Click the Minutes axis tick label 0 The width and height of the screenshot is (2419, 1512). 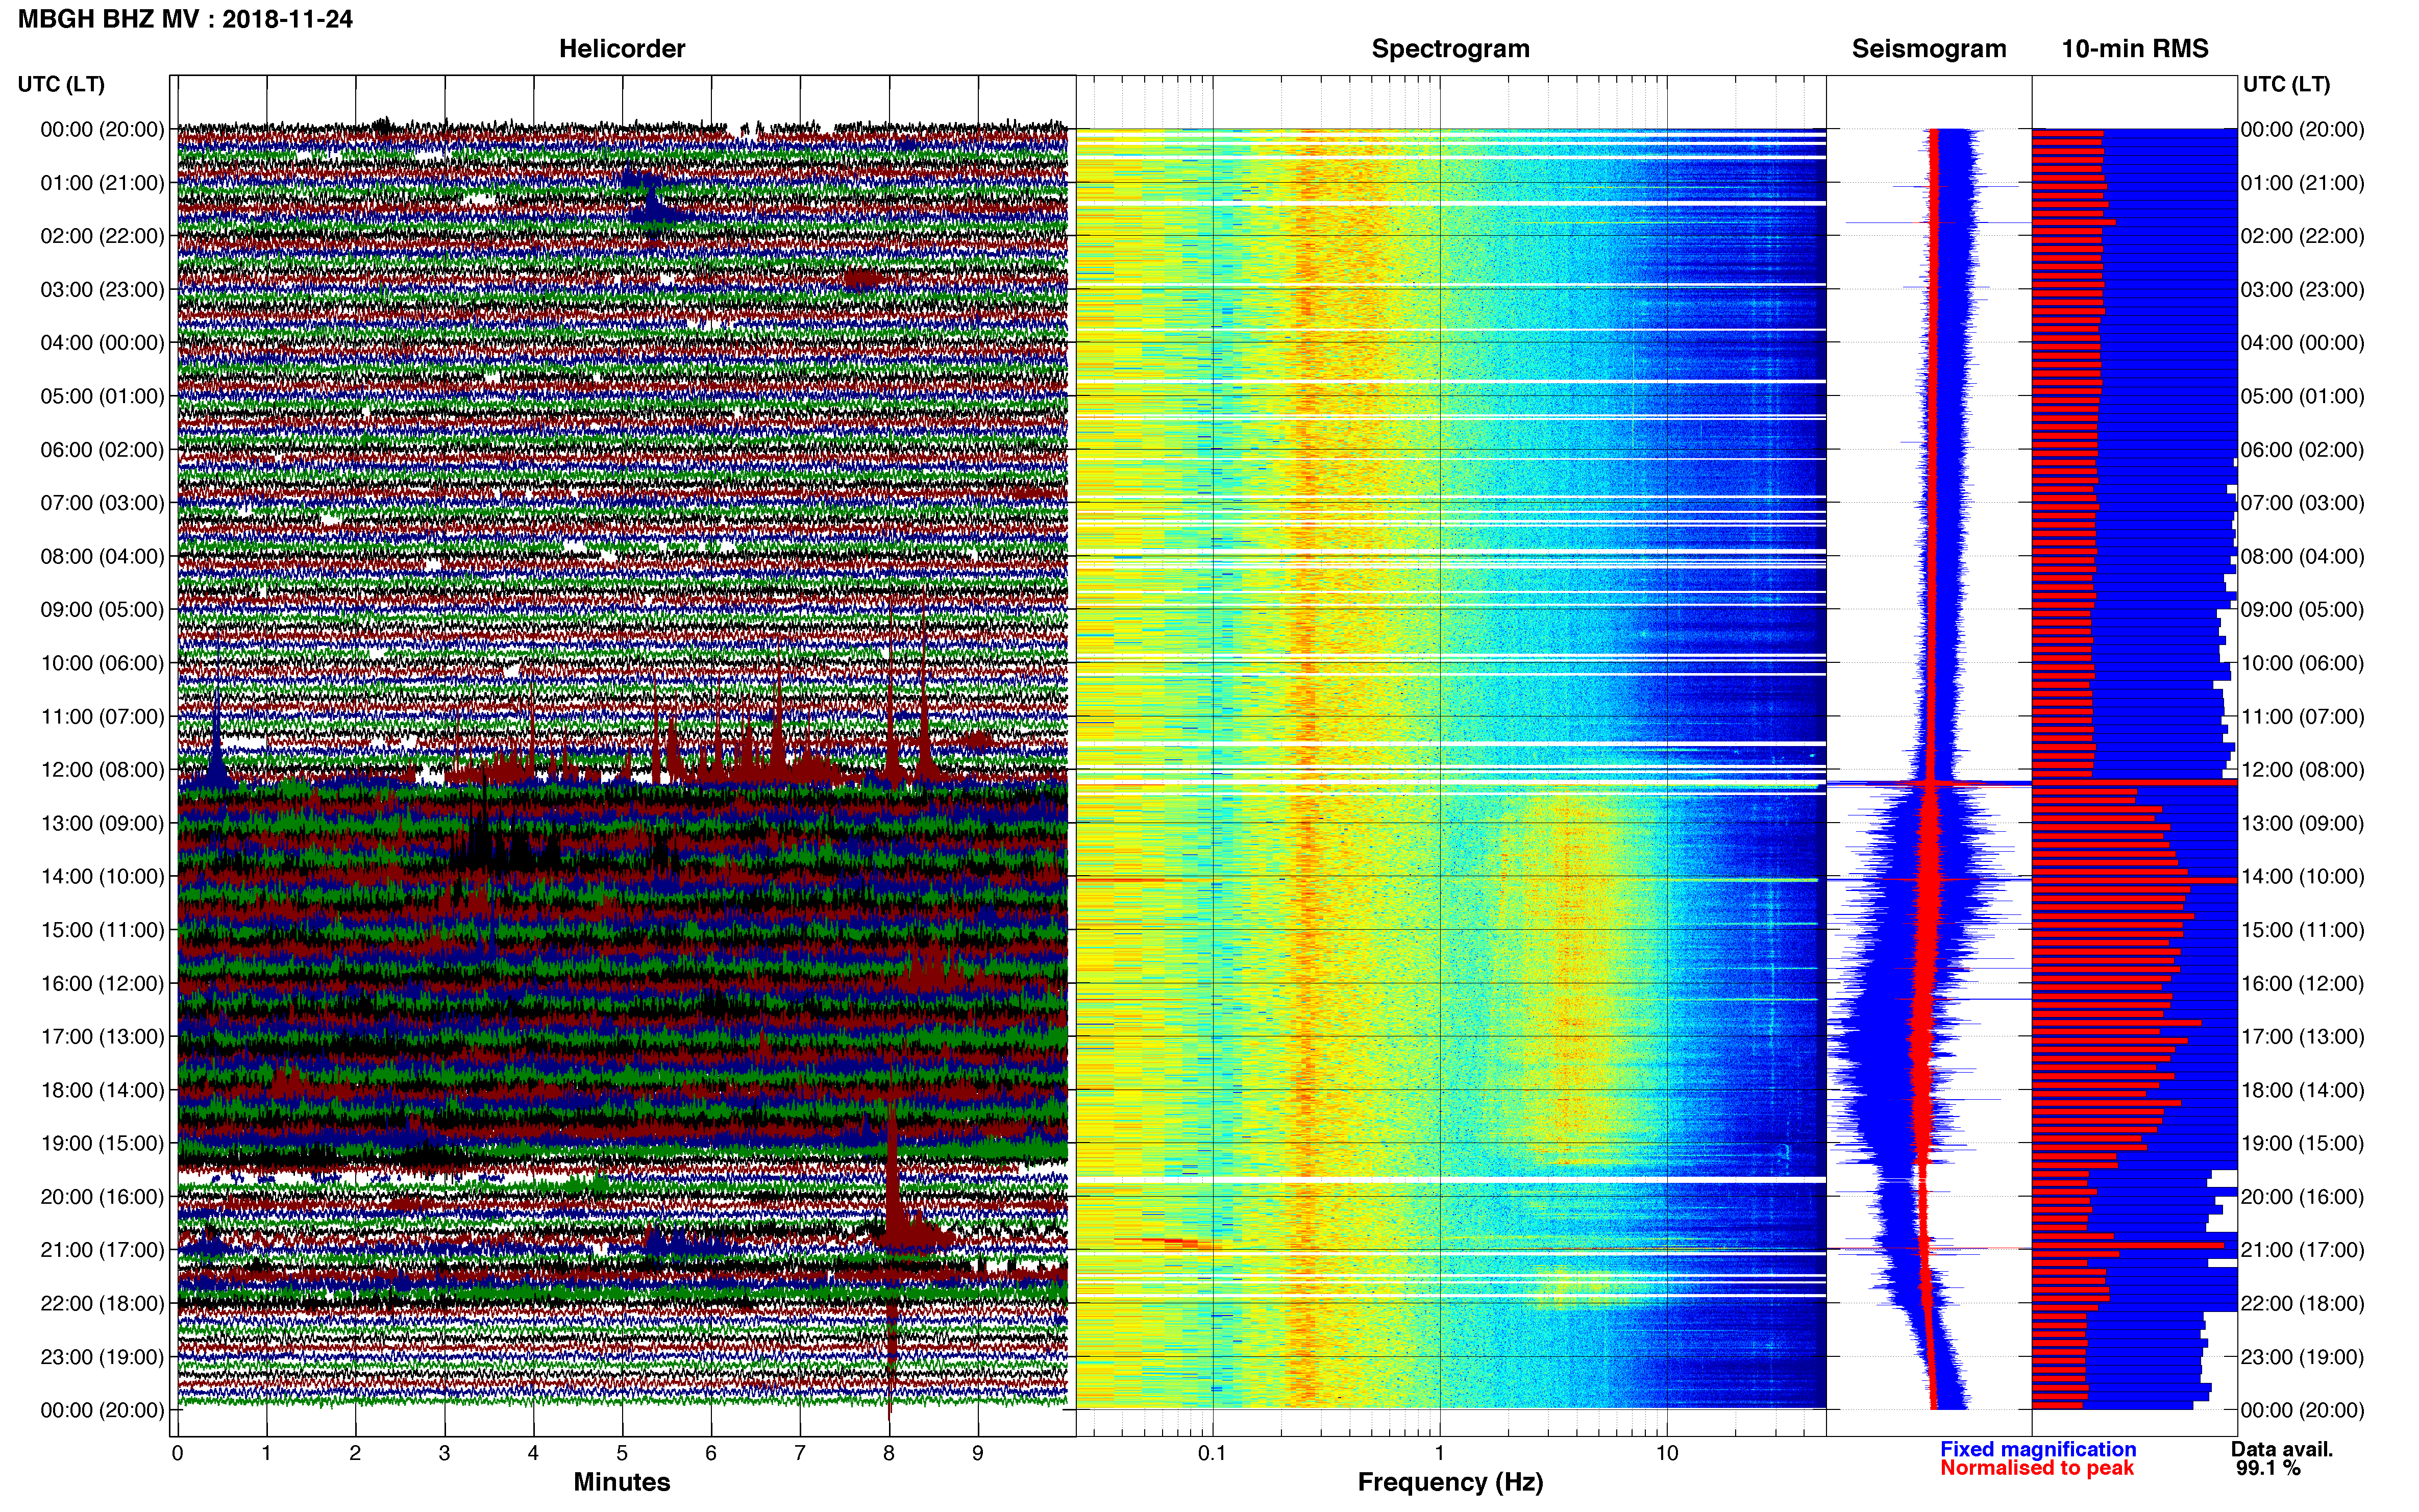[177, 1453]
